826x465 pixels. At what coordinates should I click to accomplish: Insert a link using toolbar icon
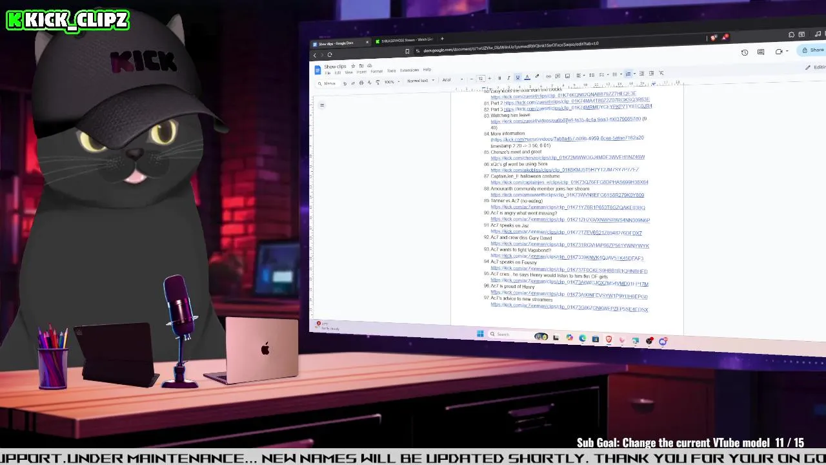[x=549, y=77]
